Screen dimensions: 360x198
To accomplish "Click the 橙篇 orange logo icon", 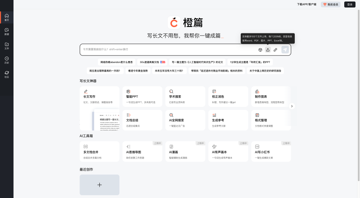I will point(174,22).
